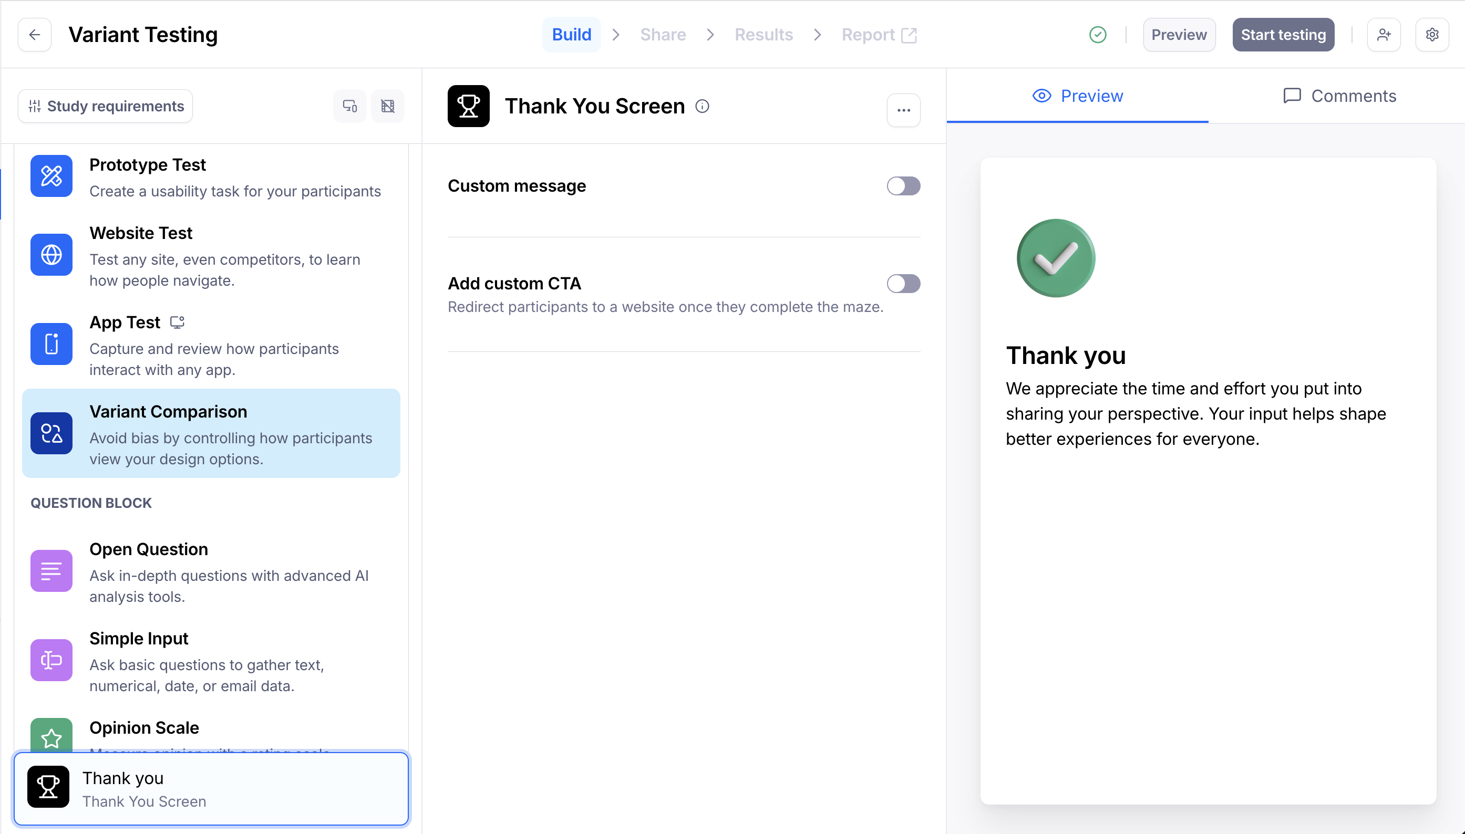Viewport: 1465px width, 834px height.
Task: Switch to the Comments tab
Action: pyautogui.click(x=1339, y=96)
